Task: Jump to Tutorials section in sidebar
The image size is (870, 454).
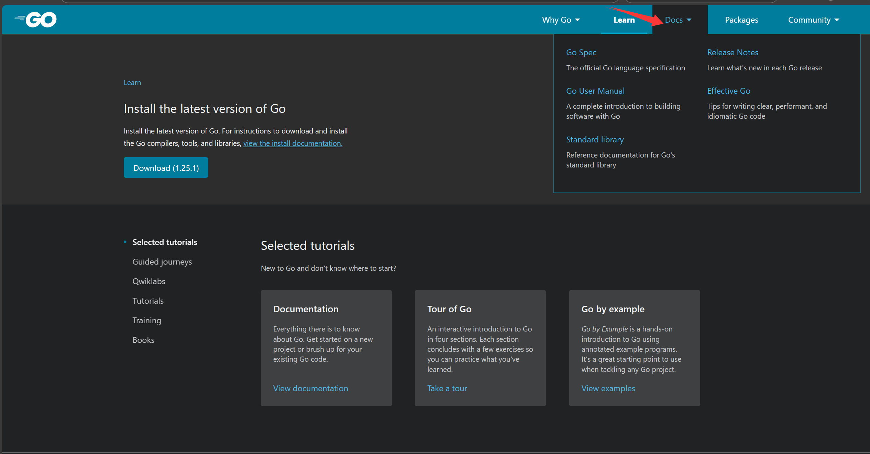Action: pos(148,301)
